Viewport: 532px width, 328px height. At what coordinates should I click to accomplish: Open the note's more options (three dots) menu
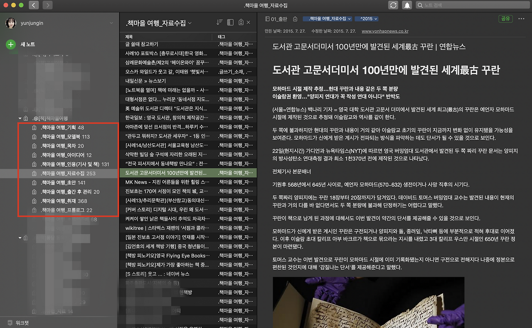point(522,19)
